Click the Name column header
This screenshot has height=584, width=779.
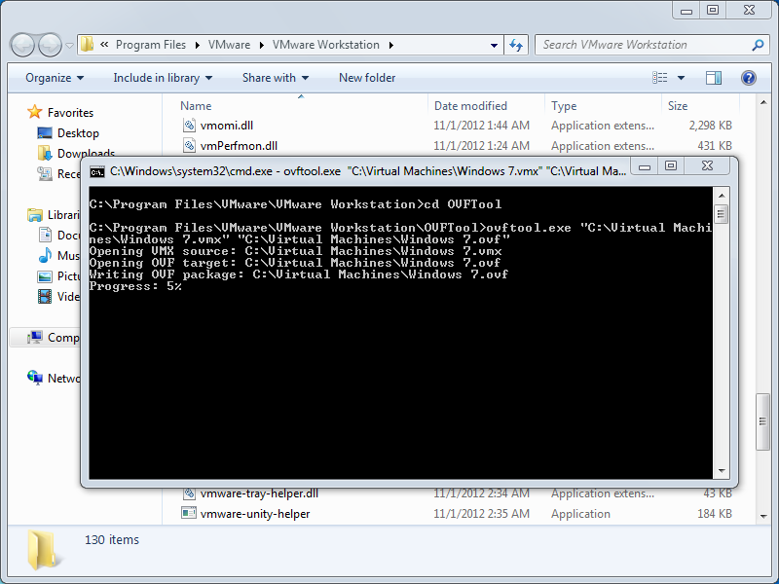click(x=196, y=106)
